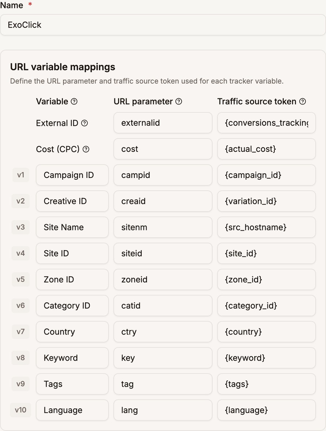Screen dimensions: 326x431
Task: Edit the cost URL parameter field
Action: [x=163, y=149]
